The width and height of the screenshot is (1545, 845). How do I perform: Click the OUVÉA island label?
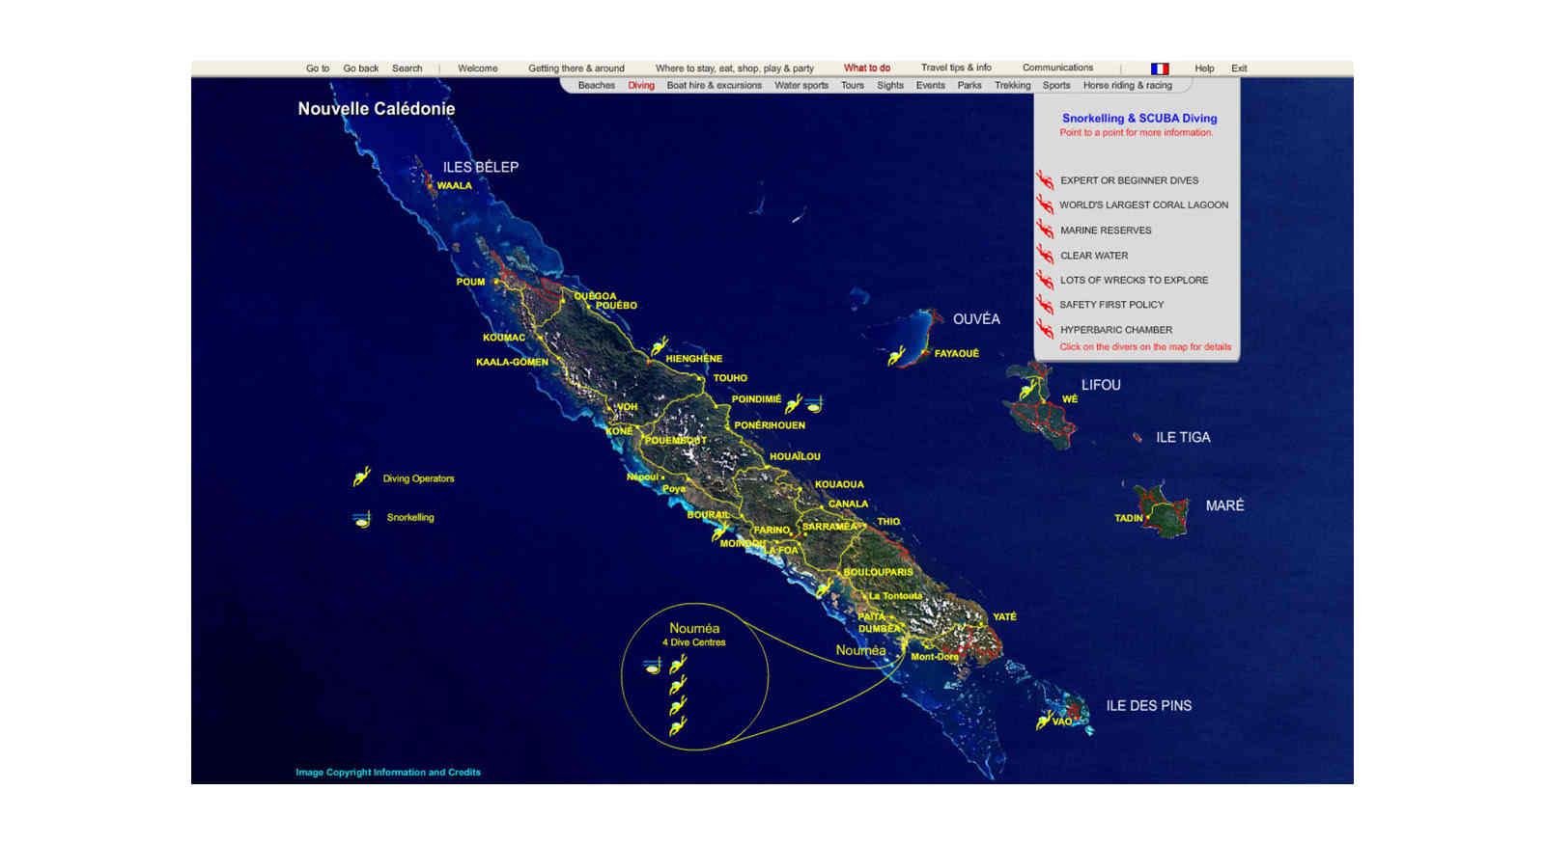tap(976, 318)
